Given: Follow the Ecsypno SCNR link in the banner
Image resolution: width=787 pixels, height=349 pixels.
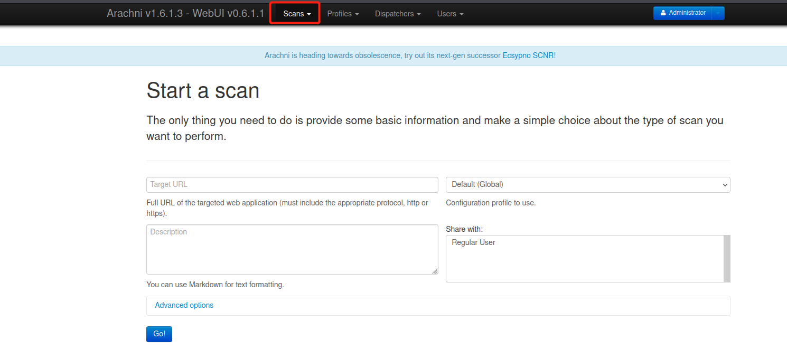Looking at the screenshot, I should coord(528,55).
